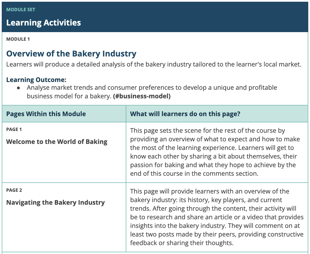310x254 pixels.
Task: Click the Pages Within this Module header
Action: pos(46,114)
